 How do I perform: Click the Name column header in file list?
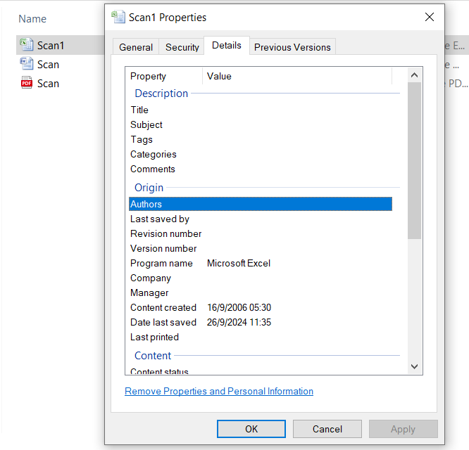(32, 19)
